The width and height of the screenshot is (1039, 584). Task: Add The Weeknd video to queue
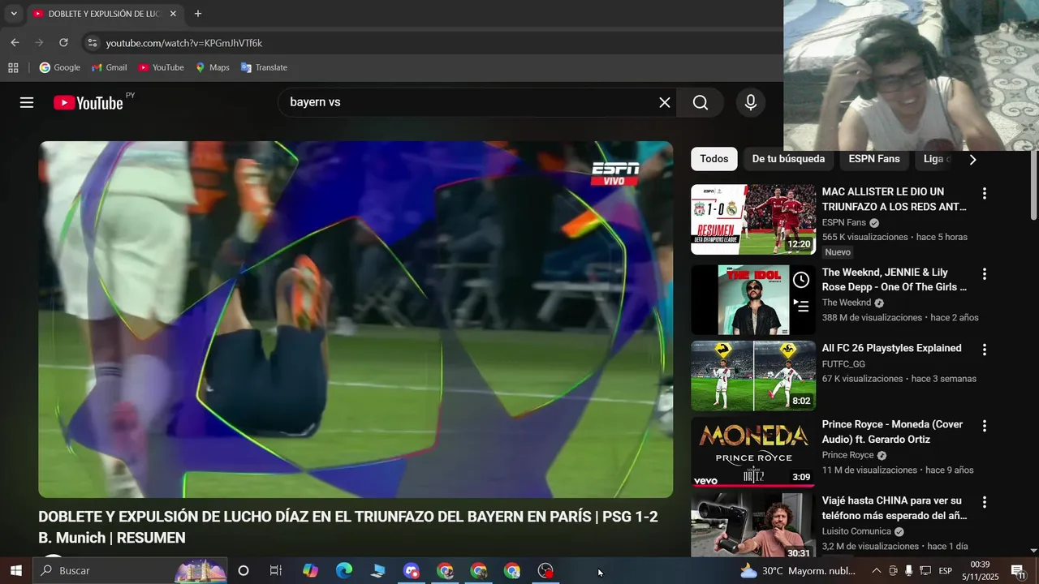tap(801, 306)
